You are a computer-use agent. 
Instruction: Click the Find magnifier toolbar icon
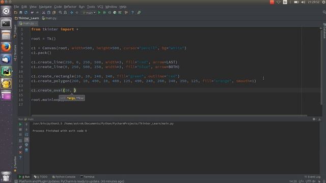coord(60,13)
